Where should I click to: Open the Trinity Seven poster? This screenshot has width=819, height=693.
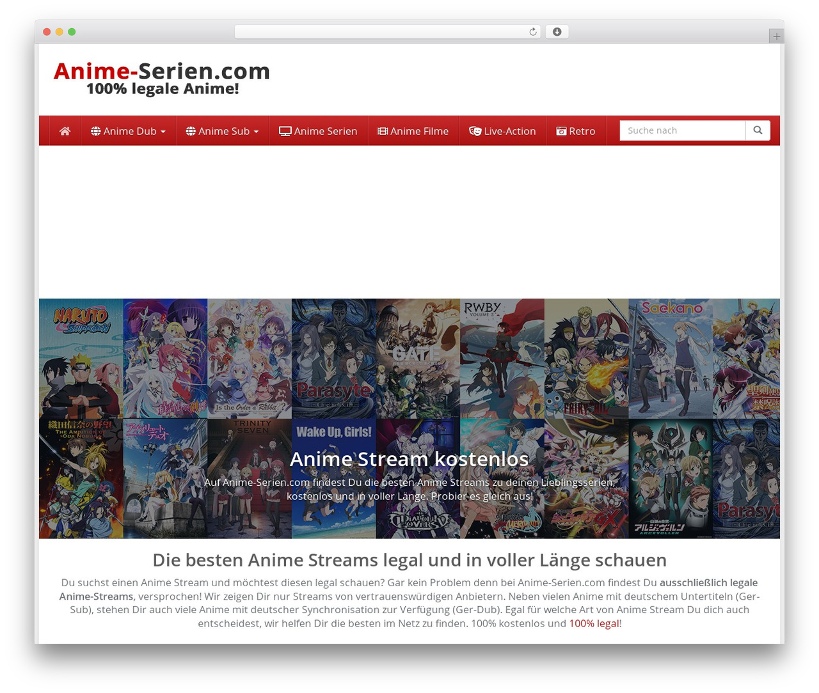pos(250,478)
